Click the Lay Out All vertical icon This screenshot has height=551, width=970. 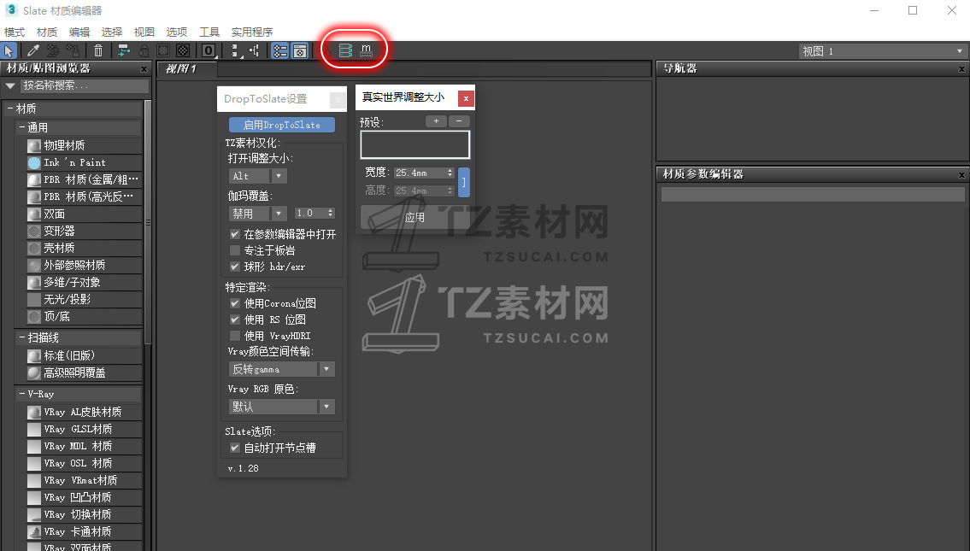[x=234, y=50]
